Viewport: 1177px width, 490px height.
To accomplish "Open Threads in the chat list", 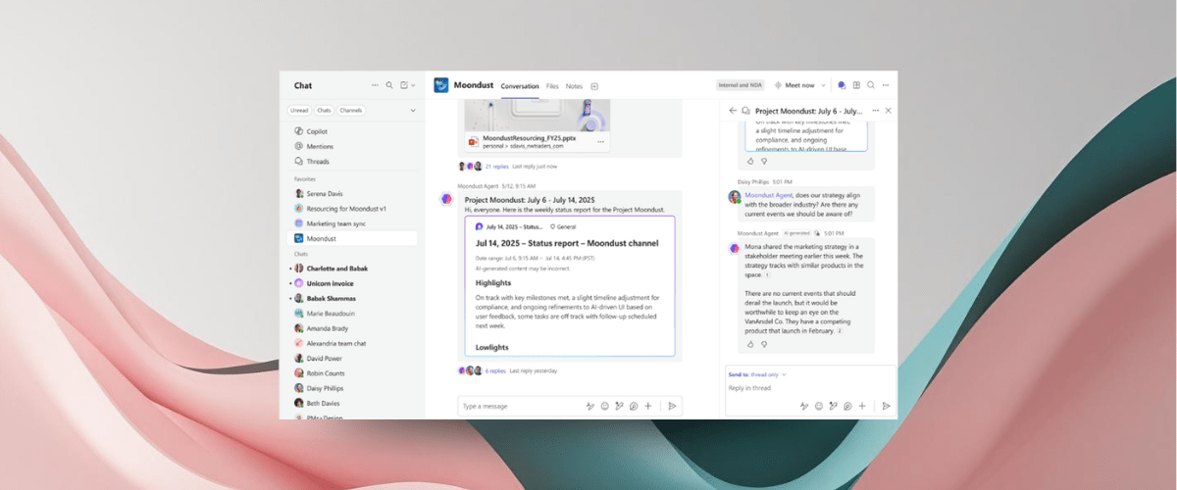I will point(353,161).
